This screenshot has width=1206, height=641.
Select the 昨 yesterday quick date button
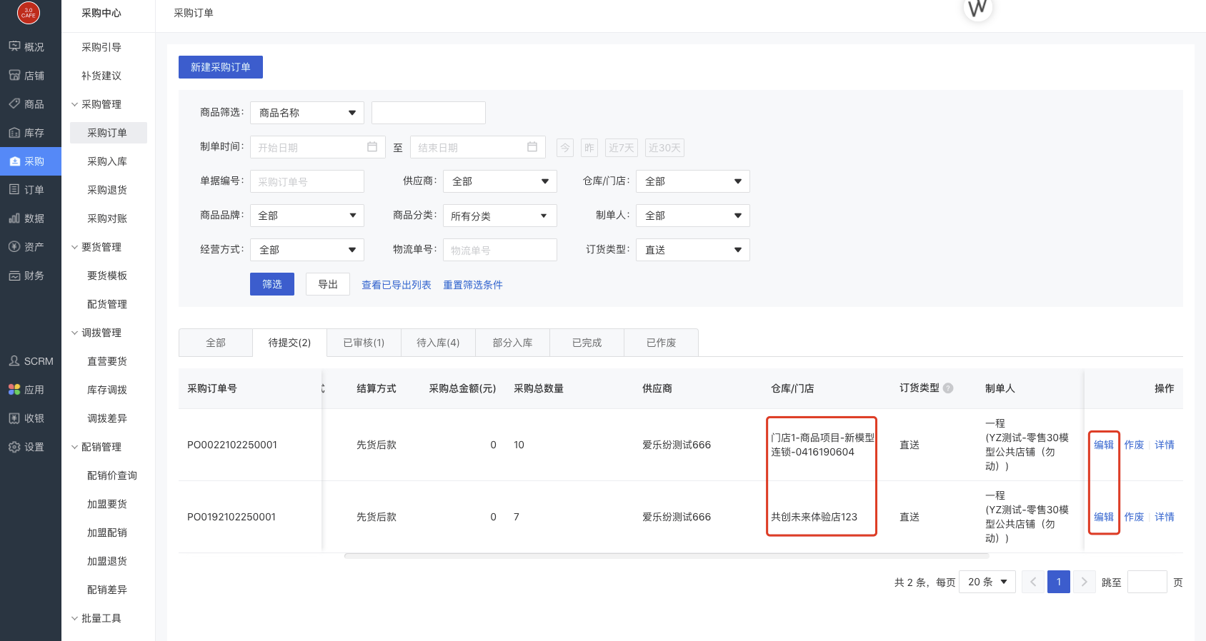(x=589, y=148)
